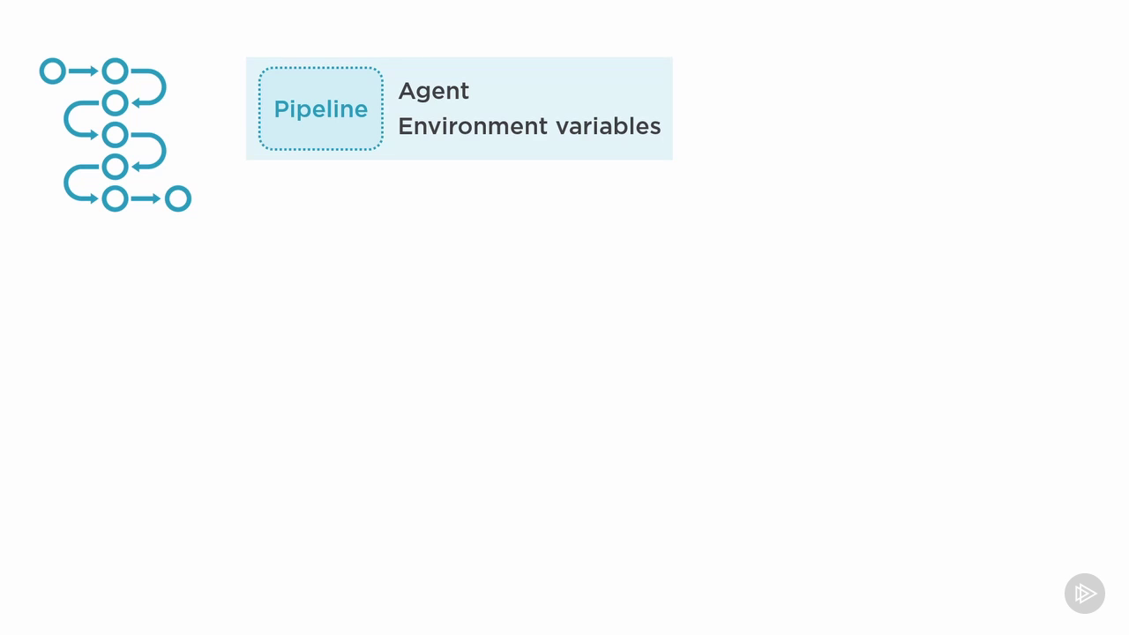Click the straight arrow between the first two circles
Screen dimensions: 1129x635
pos(84,71)
